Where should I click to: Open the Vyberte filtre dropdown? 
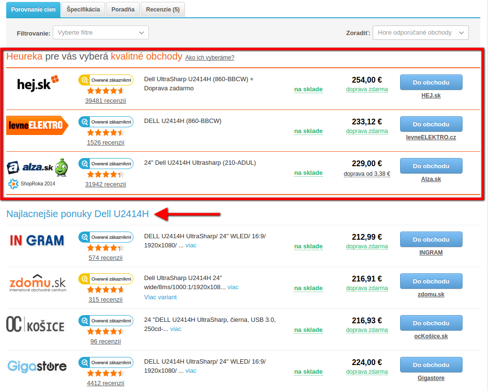coord(100,33)
